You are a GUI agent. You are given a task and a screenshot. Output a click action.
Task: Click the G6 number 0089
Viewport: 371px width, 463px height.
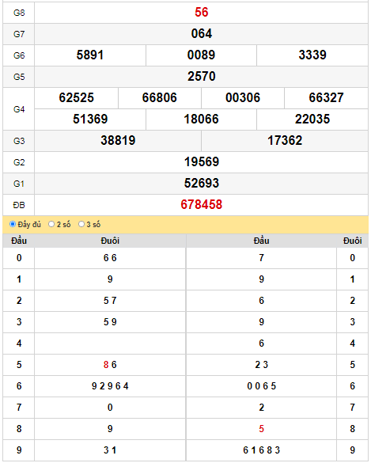[x=201, y=55]
